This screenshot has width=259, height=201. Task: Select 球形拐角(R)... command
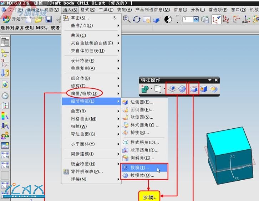[144, 150]
